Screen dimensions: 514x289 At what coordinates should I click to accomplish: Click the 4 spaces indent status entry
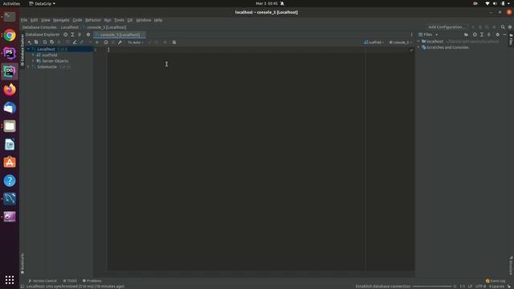point(496,287)
